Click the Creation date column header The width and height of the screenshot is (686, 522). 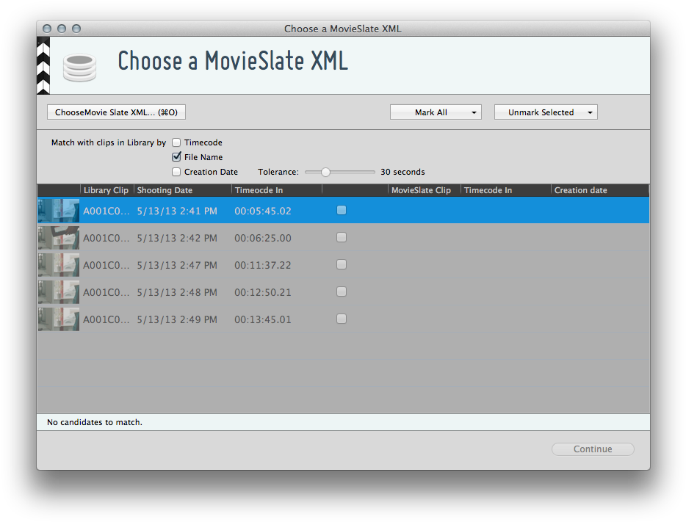pyautogui.click(x=580, y=189)
